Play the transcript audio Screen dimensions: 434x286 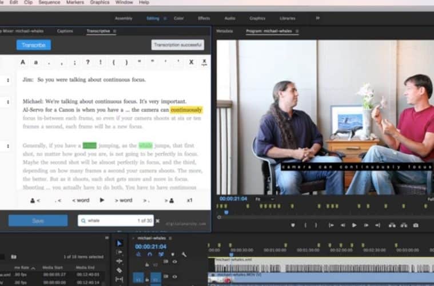102,200
